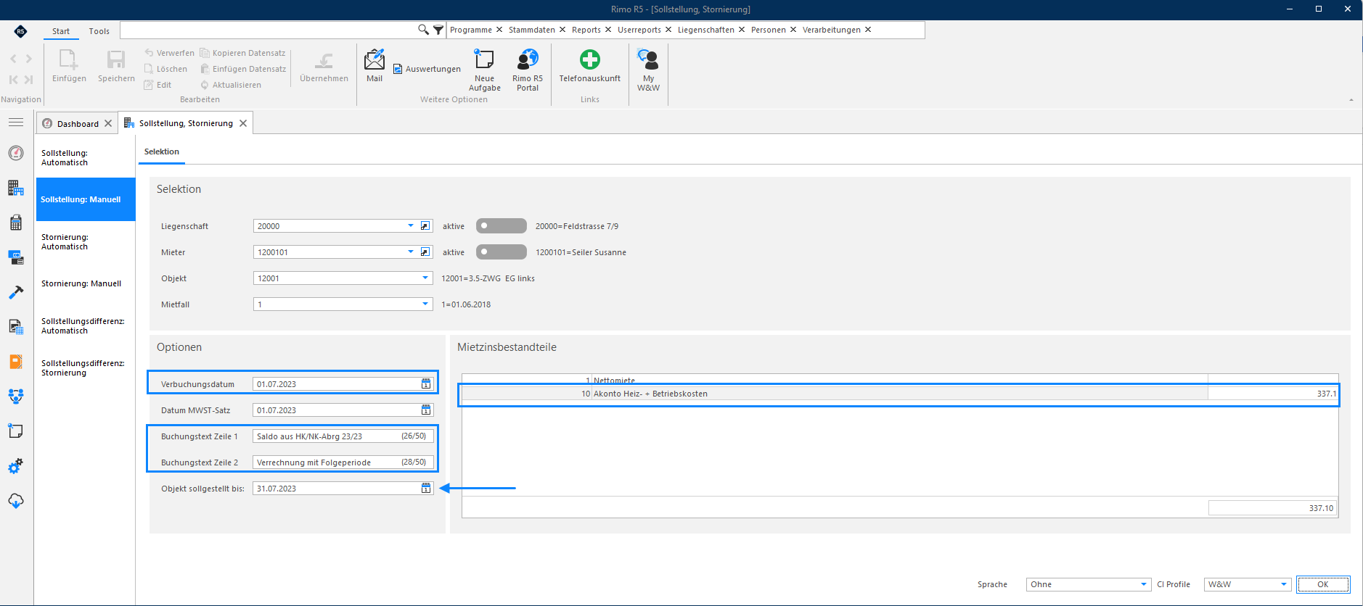Expand the Mieter dropdown
This screenshot has width=1363, height=606.
(411, 252)
